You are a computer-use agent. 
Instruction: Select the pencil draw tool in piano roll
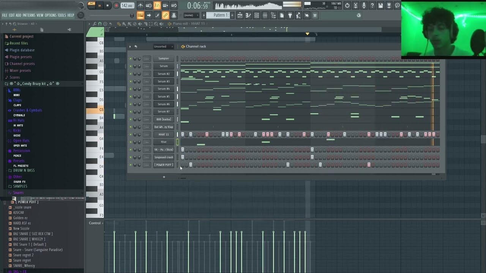pos(119,24)
